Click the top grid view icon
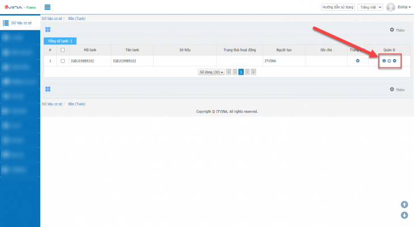 pyautogui.click(x=48, y=29)
